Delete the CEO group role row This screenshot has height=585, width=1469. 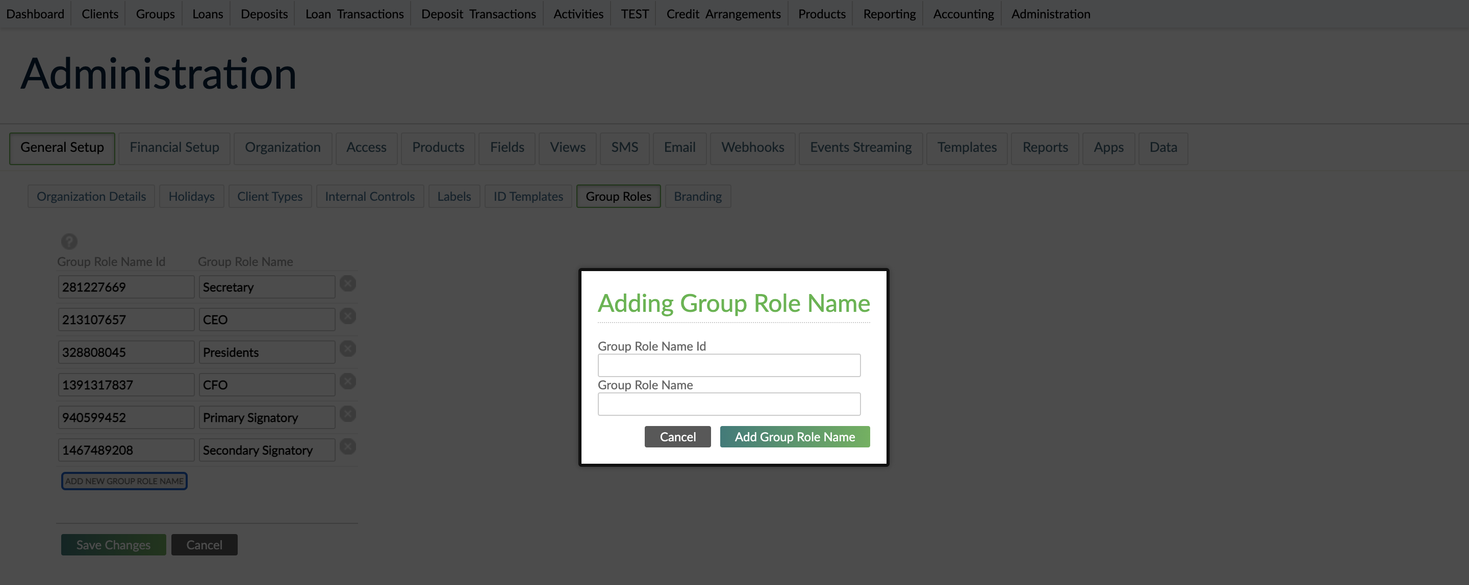coord(347,316)
